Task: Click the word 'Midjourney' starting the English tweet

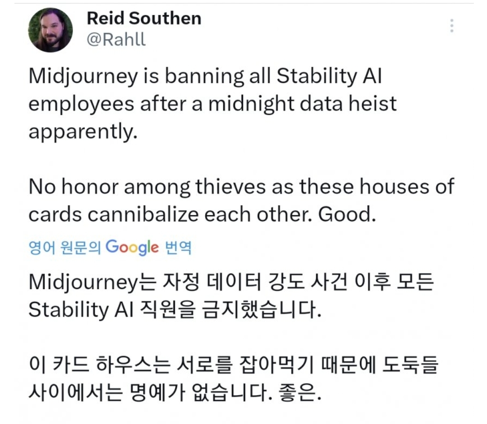Action: (x=83, y=77)
